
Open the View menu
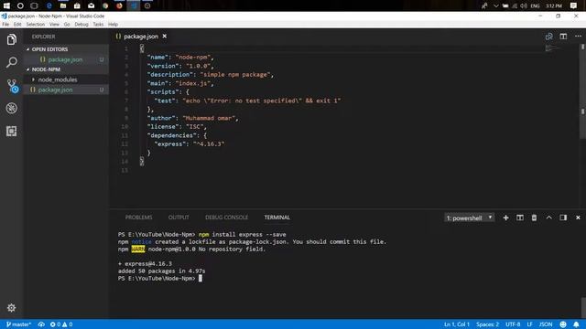(x=54, y=25)
